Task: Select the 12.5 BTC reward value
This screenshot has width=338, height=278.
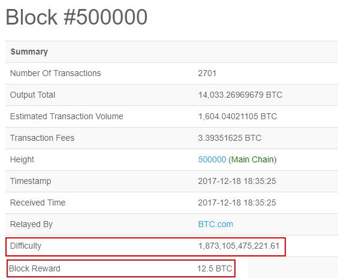Action: 215,268
